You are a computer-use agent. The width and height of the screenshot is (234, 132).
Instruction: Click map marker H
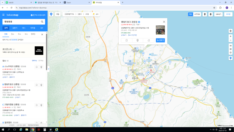(170, 62)
